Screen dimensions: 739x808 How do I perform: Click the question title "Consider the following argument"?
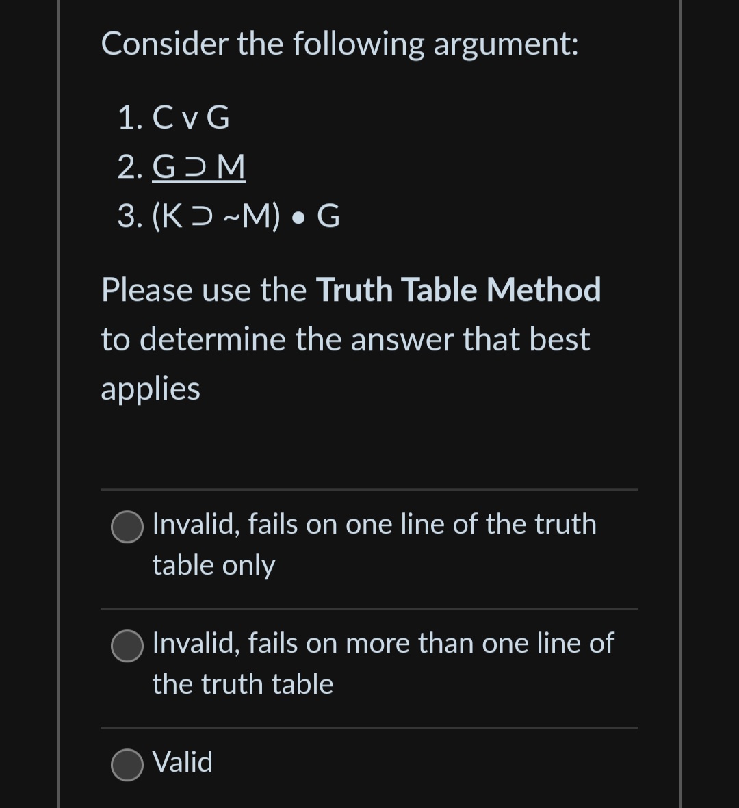[340, 43]
